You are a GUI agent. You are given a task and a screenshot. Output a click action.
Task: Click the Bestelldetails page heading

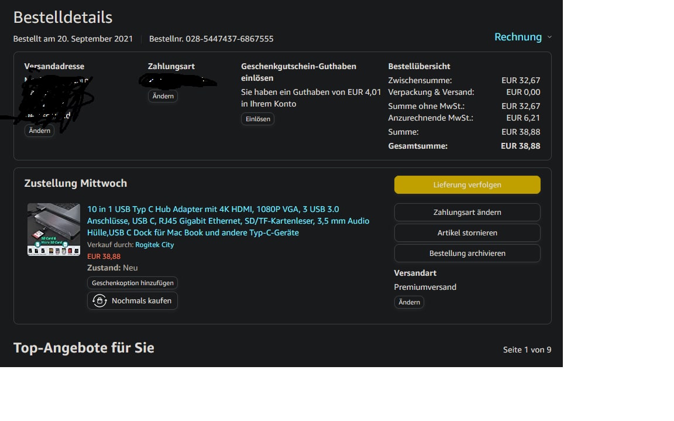63,18
